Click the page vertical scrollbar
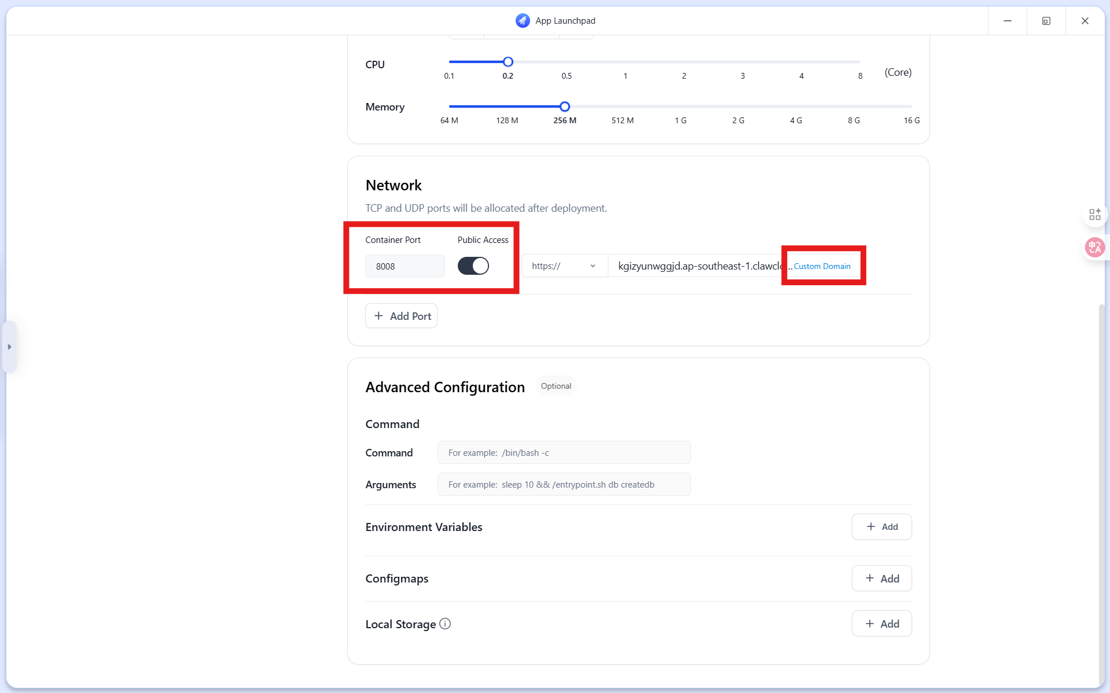 pyautogui.click(x=1101, y=495)
